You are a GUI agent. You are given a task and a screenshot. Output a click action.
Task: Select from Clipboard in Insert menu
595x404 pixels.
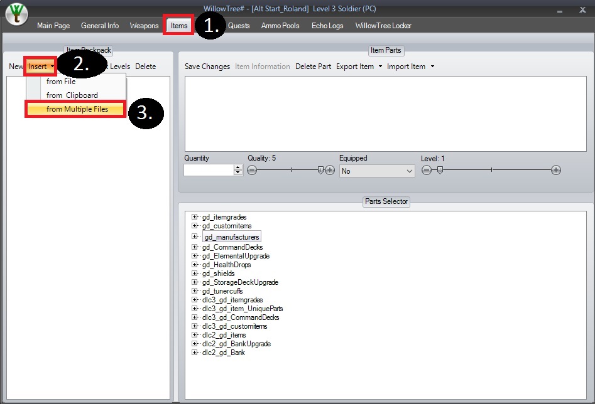coord(72,95)
